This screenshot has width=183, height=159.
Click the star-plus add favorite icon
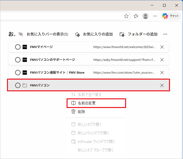[x=77, y=34]
